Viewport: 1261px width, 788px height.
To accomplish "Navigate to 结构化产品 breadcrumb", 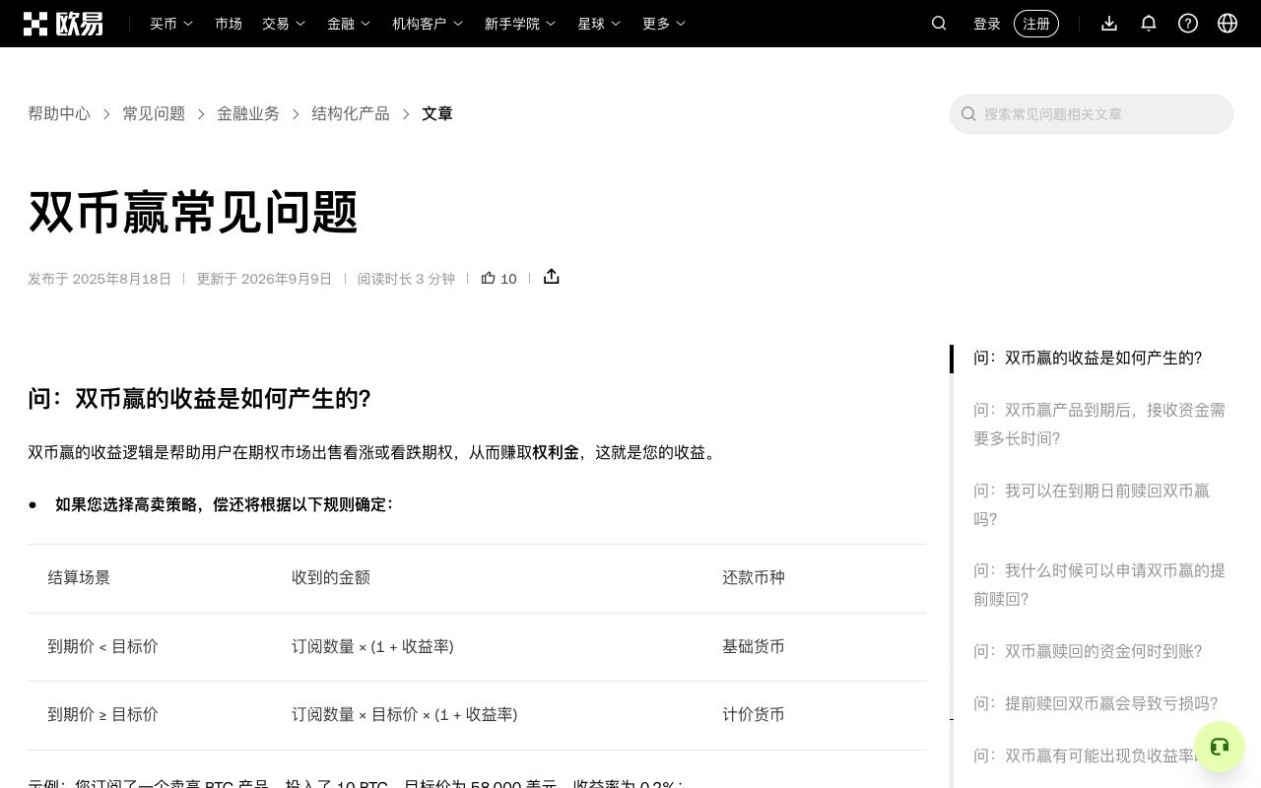I will (x=351, y=114).
